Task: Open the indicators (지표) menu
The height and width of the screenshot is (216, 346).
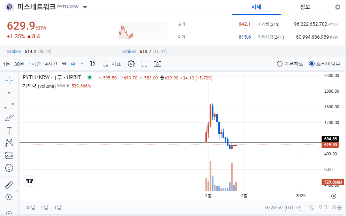Action: tap(112, 64)
